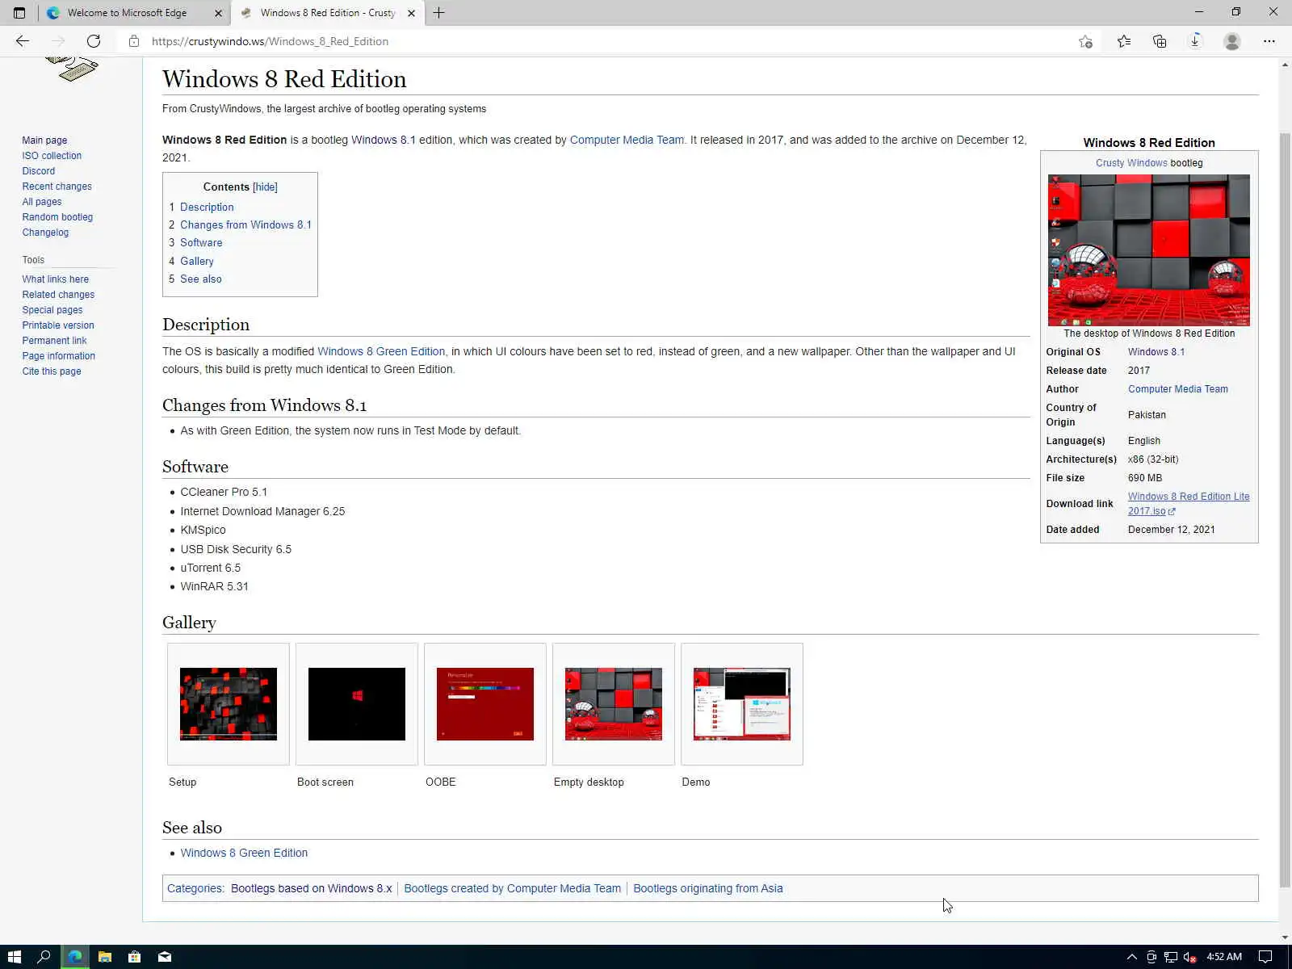1292x969 pixels.
Task: Go to a Random bootleg
Action: (x=57, y=217)
